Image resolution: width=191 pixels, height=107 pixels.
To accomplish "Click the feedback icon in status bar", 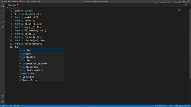I will 186,106.
